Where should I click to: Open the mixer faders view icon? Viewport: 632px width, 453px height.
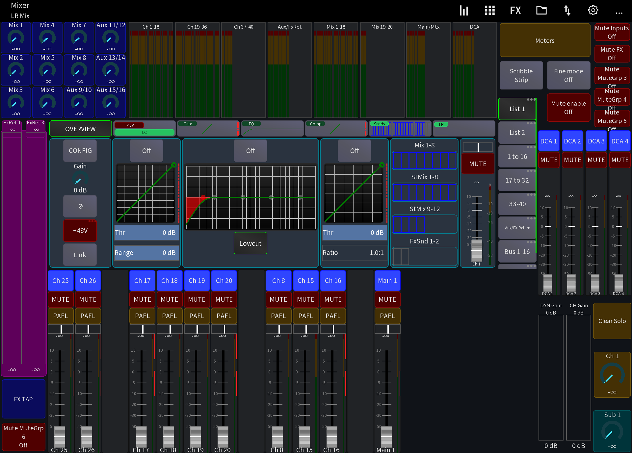464,11
